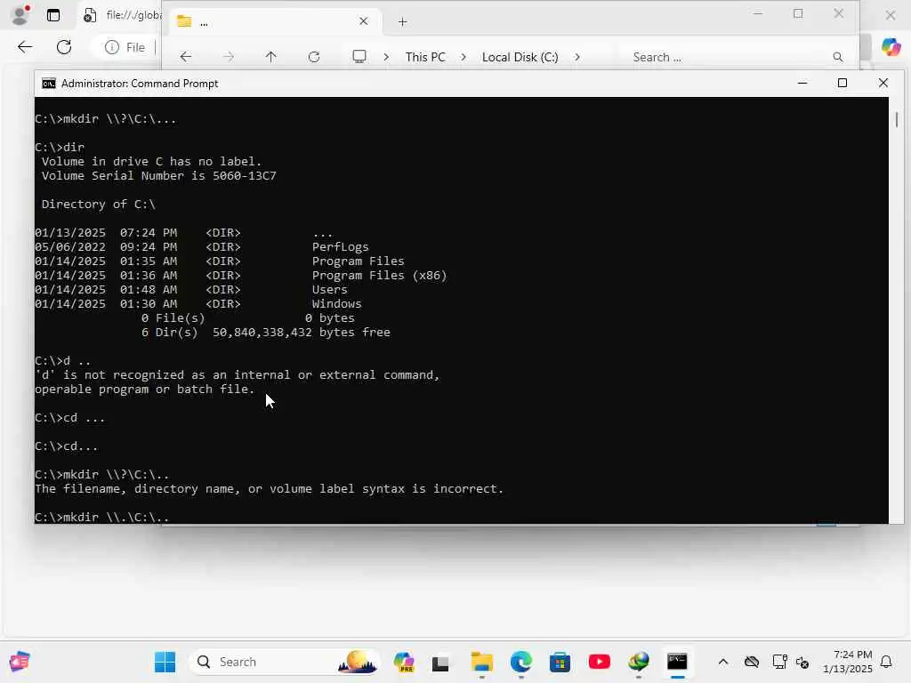Image resolution: width=911 pixels, height=683 pixels.
Task: Expand the chevron after Local Disk (C:)
Action: tap(576, 57)
